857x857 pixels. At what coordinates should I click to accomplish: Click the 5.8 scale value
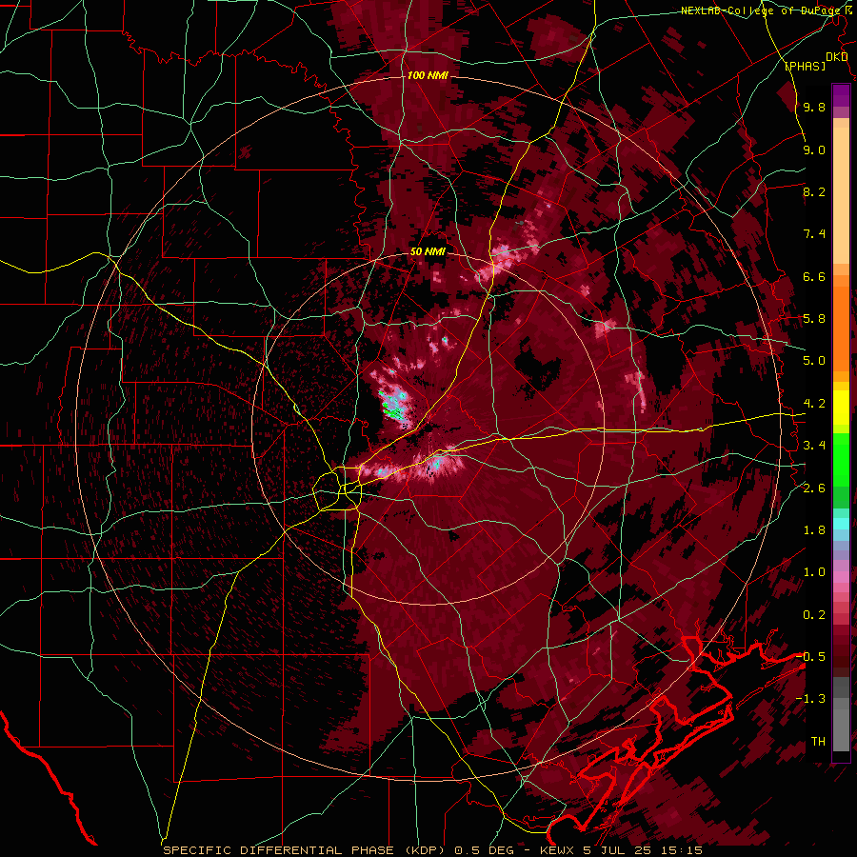(x=814, y=319)
